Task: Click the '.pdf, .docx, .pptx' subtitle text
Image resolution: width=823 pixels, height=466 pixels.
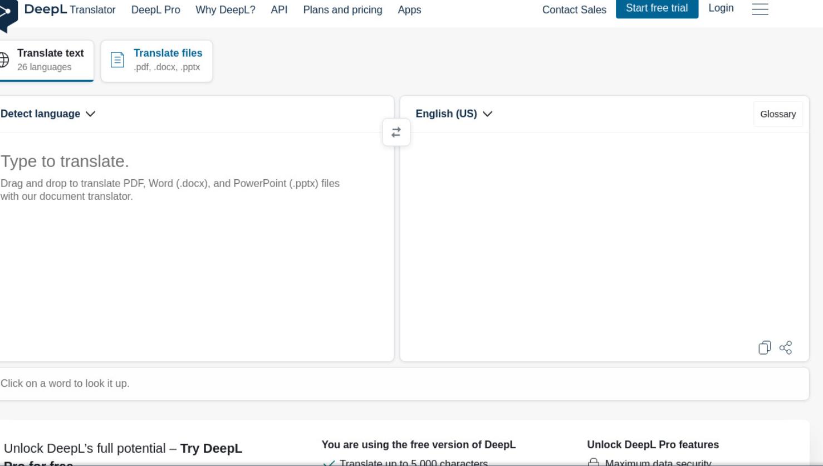Action: (x=166, y=67)
